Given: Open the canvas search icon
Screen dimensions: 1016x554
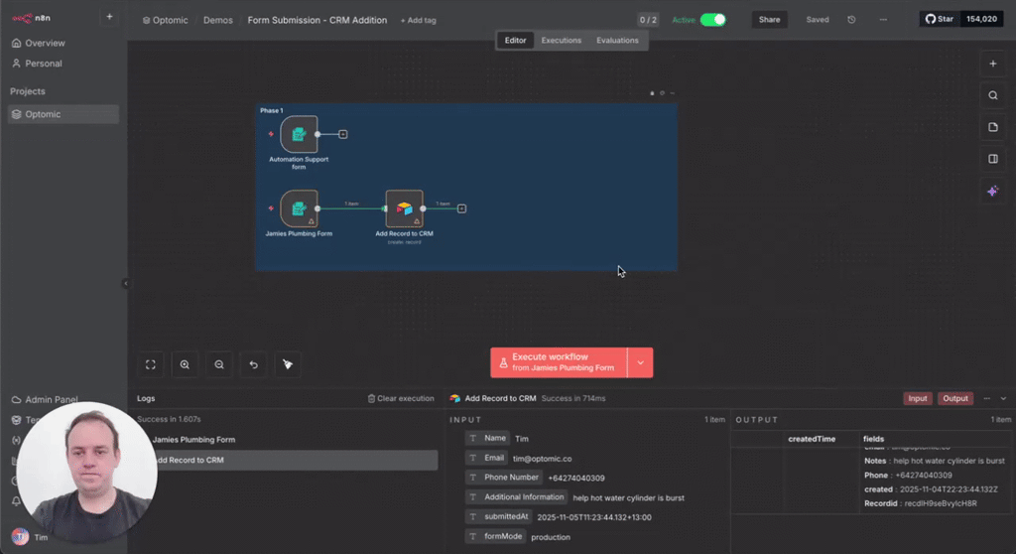Looking at the screenshot, I should coord(992,95).
